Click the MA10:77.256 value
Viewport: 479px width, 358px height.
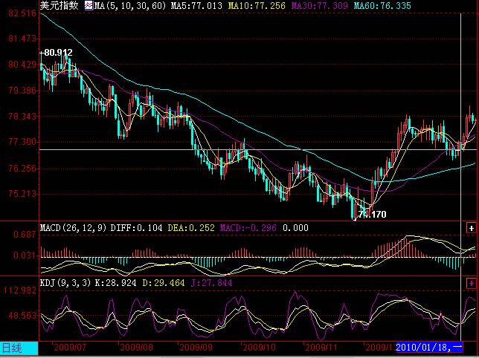[x=257, y=5]
